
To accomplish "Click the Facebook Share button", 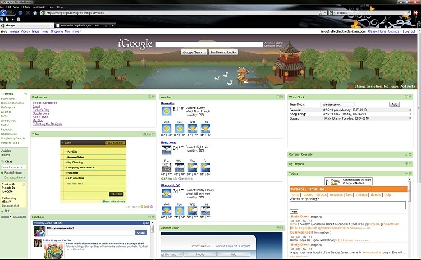I will coord(141,233).
